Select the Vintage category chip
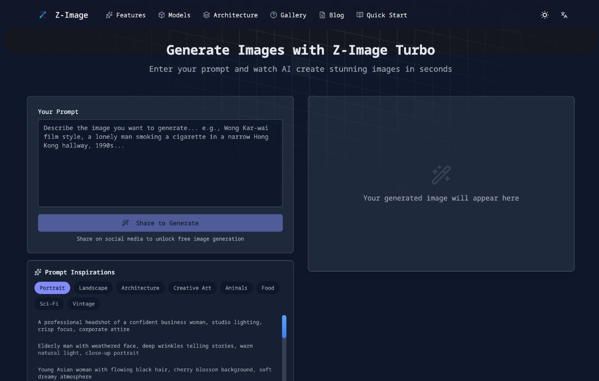The height and width of the screenshot is (381, 599). (x=83, y=304)
